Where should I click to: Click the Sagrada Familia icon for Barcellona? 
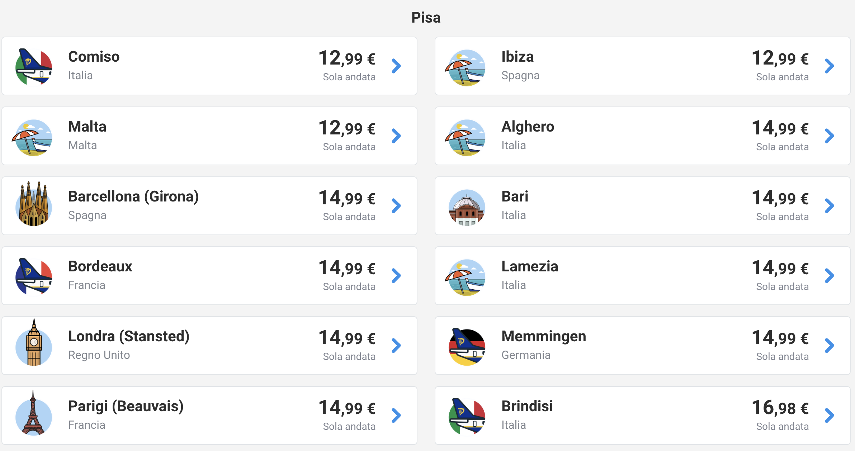34,204
